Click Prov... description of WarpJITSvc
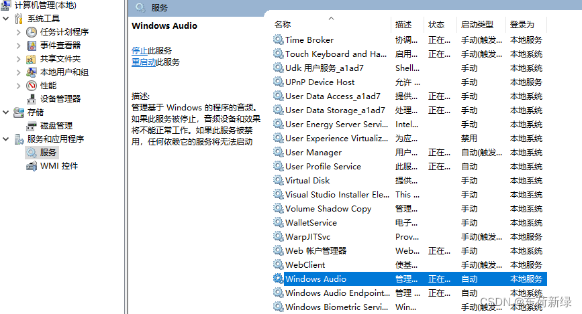This screenshot has height=314, width=582. click(x=407, y=236)
